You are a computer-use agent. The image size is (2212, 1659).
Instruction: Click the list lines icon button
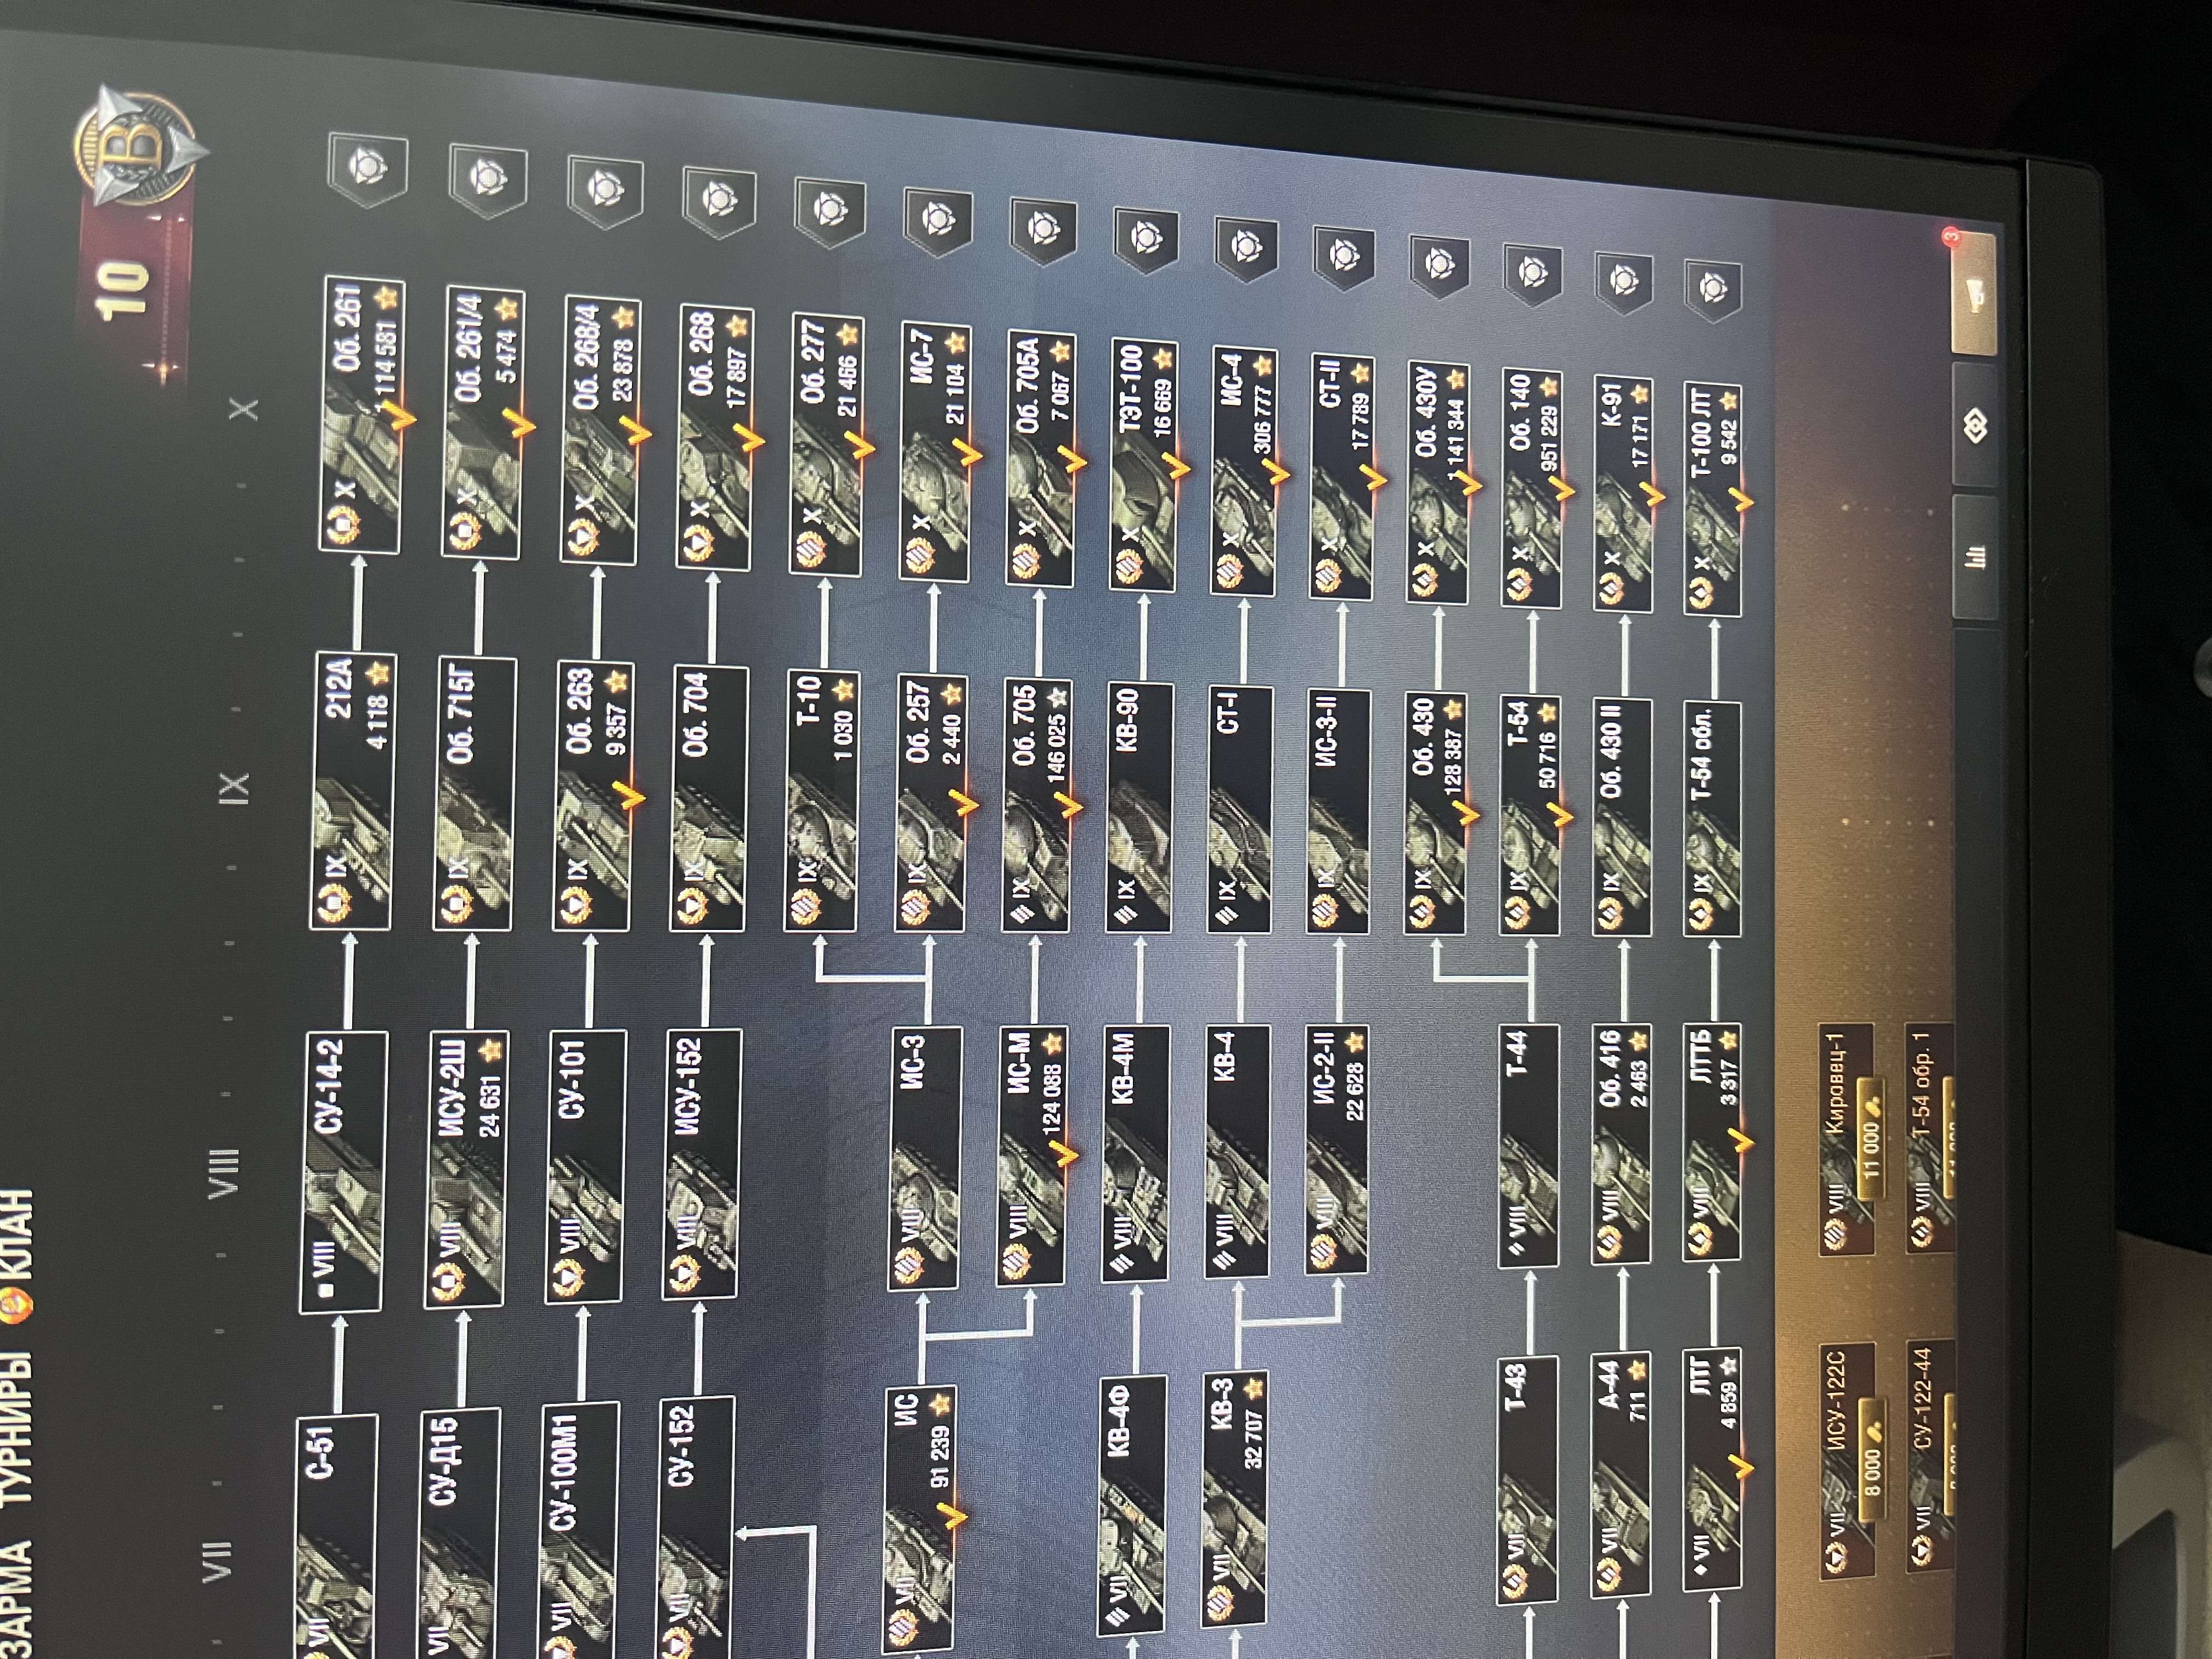pos(1975,556)
